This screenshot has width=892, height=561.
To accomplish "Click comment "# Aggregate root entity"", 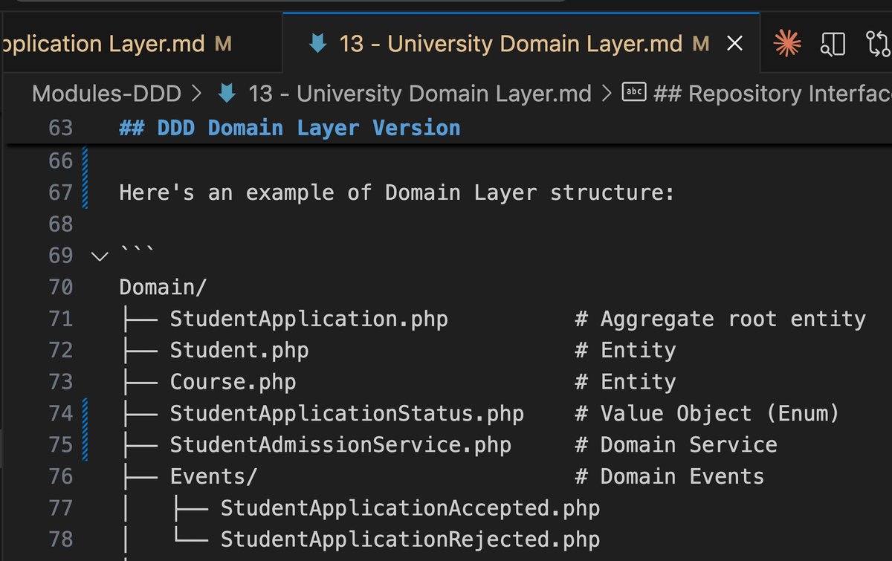I will point(720,319).
